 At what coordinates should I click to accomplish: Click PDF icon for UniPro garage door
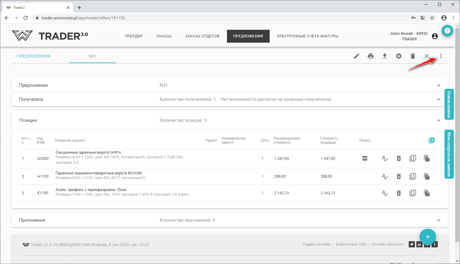365,158
